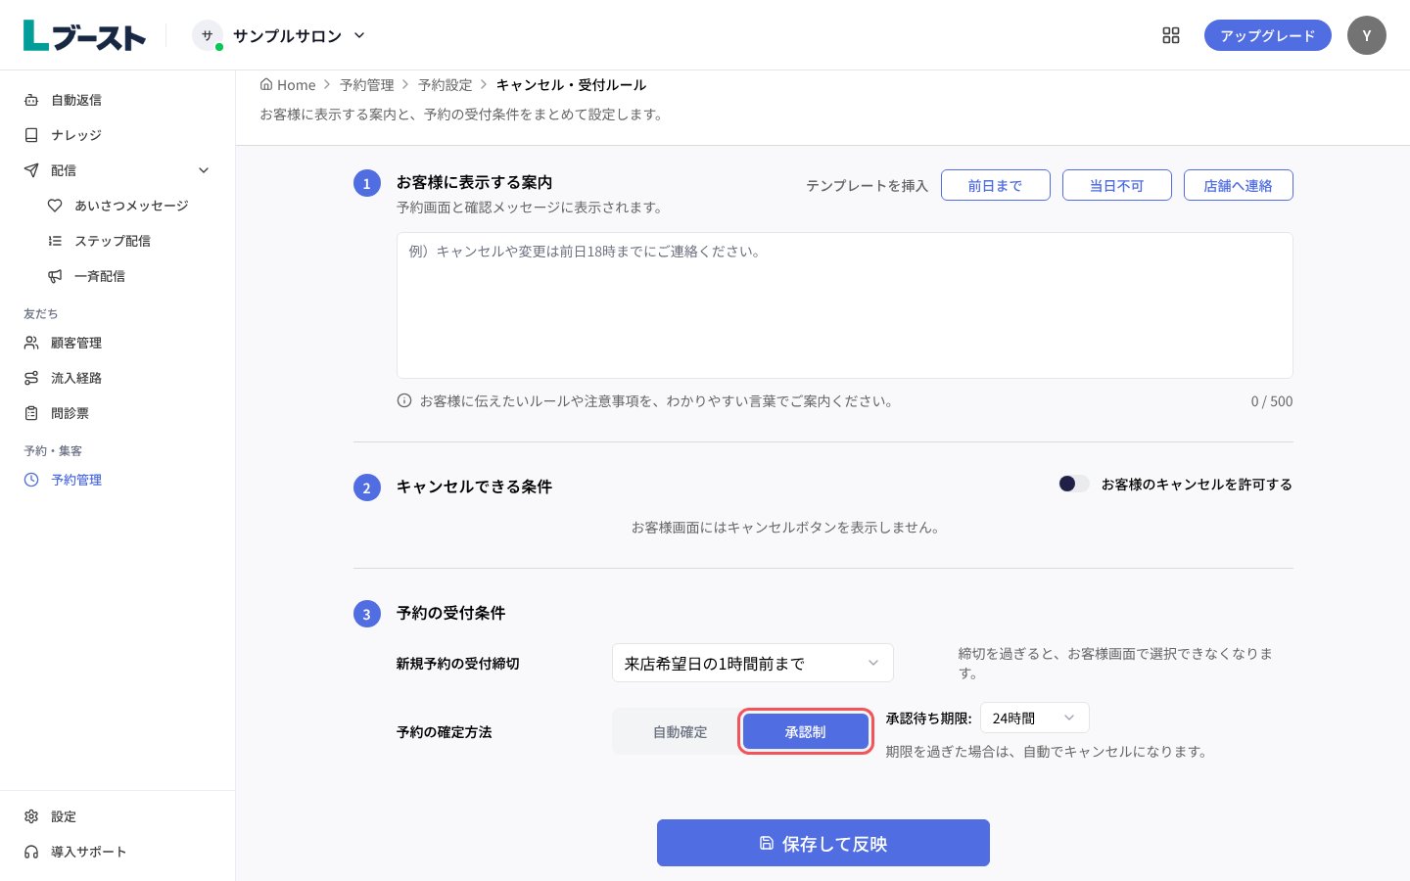
Task: Click the 保存して反映 button
Action: (822, 843)
